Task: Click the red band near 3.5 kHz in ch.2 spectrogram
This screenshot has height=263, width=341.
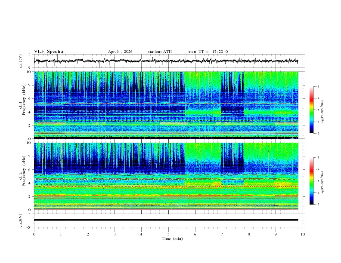Action: pos(166,186)
